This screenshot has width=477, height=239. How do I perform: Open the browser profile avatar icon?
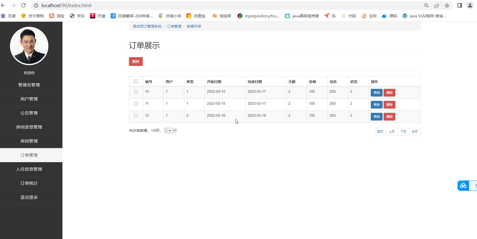click(x=470, y=5)
